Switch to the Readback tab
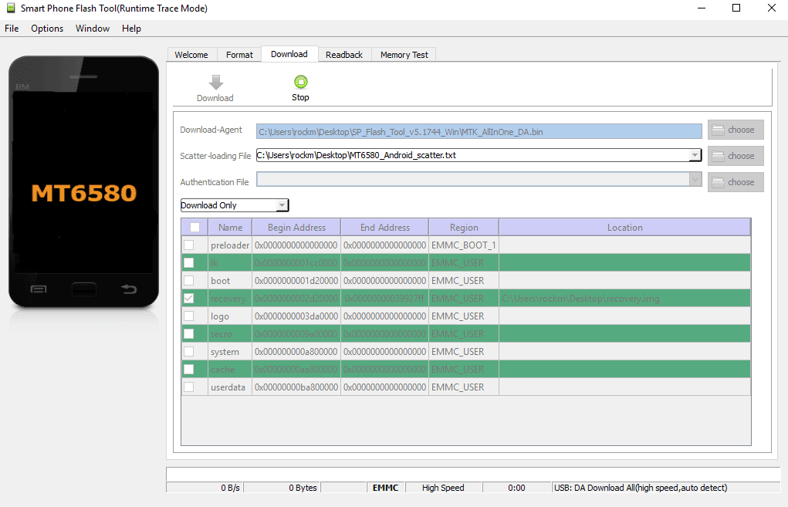The image size is (788, 507). point(344,55)
